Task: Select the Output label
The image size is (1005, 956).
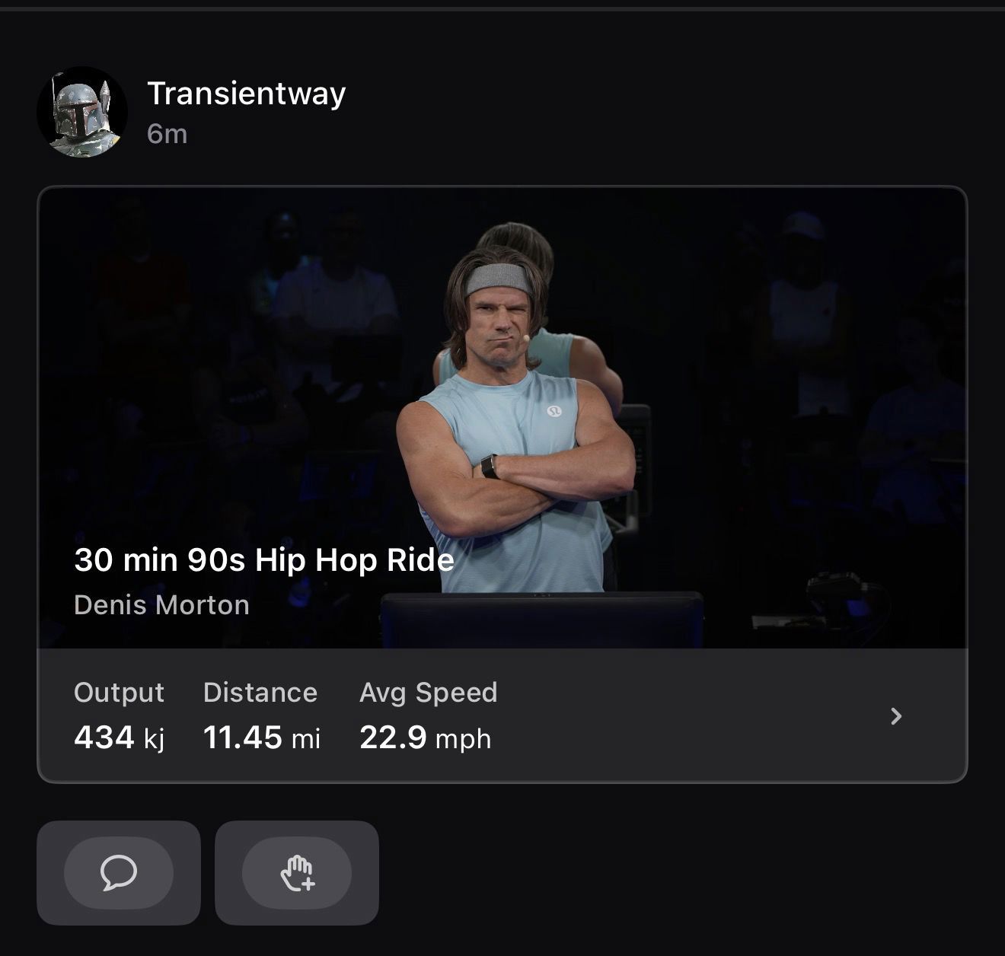Action: pos(119,693)
